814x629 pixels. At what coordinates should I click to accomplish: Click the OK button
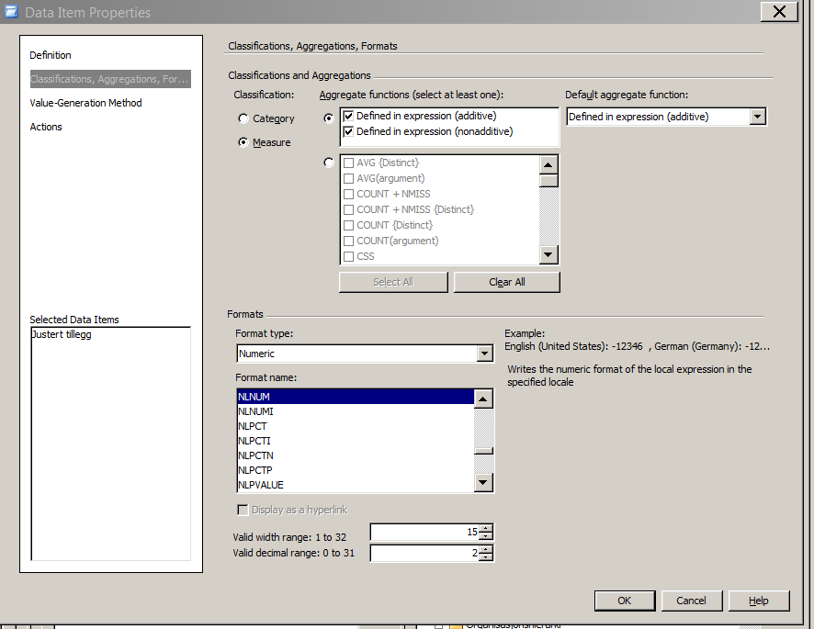[625, 601]
